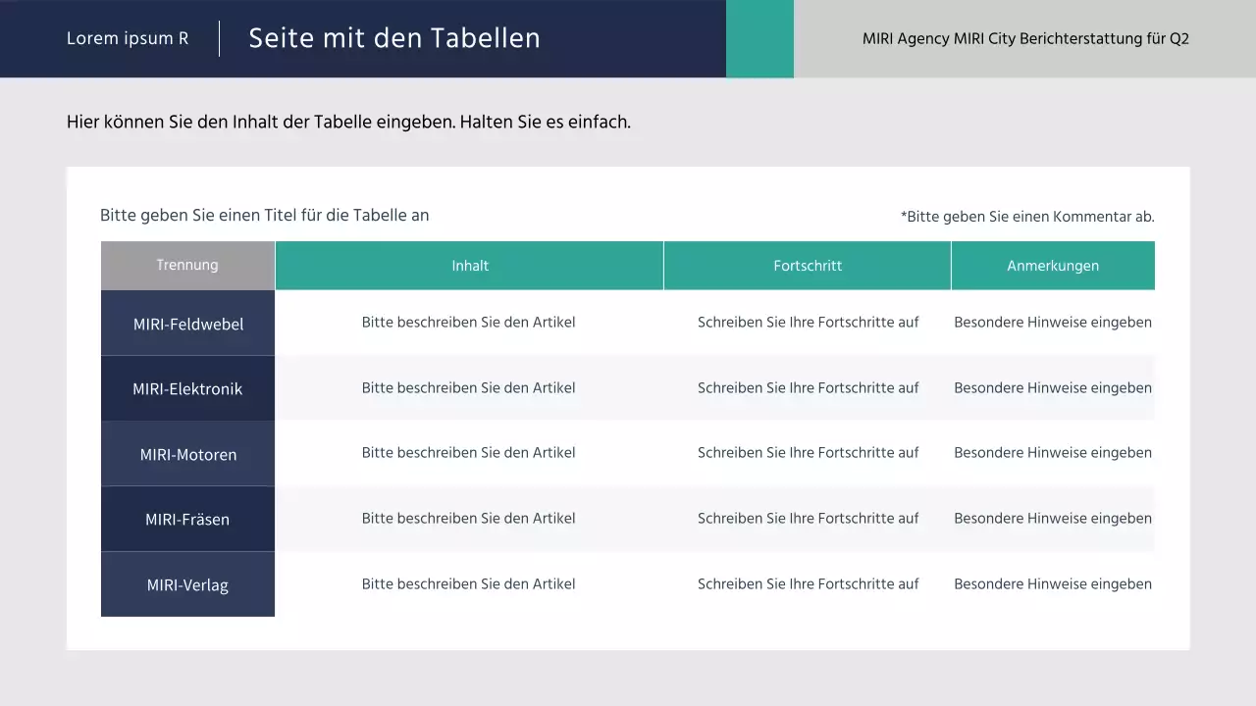This screenshot has width=1256, height=706.
Task: Click the 'MIRI-Motoren' row label
Action: (x=187, y=454)
